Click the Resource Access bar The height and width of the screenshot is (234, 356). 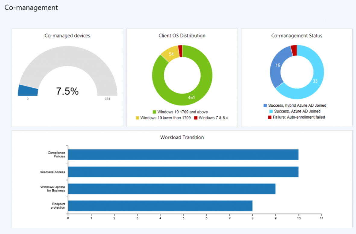pyautogui.click(x=183, y=172)
